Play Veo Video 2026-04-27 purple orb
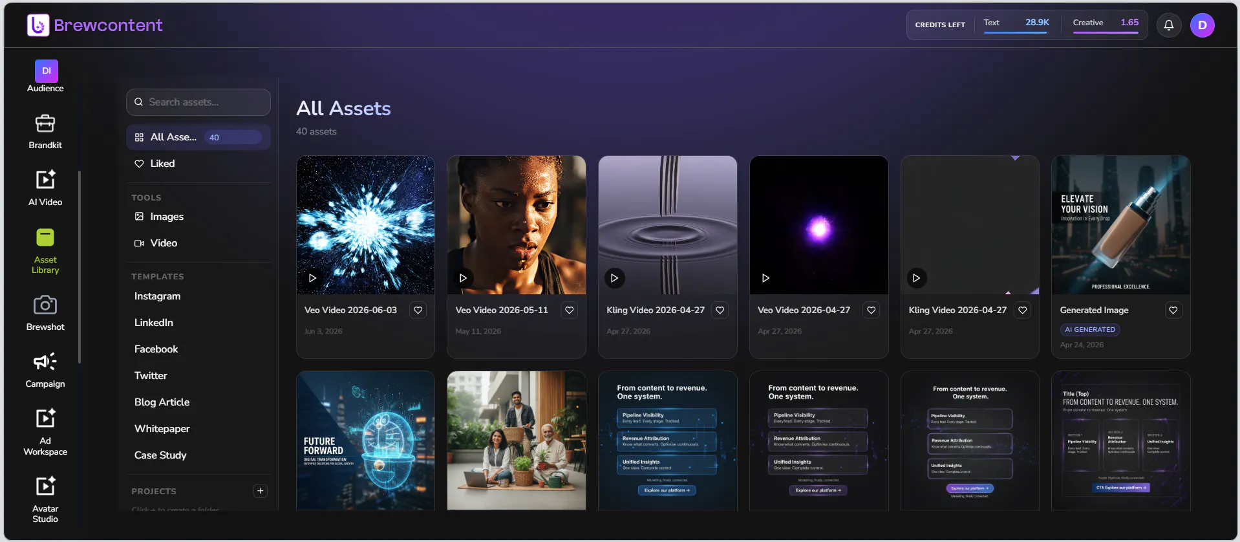Image resolution: width=1240 pixels, height=542 pixels. (765, 278)
